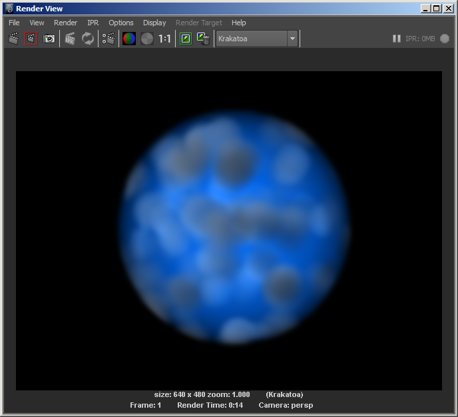Click the '(Krakatoa)' status label
458x417 pixels.
click(x=284, y=394)
